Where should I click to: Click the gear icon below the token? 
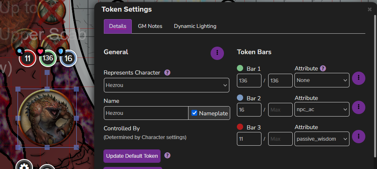[x=24, y=166]
